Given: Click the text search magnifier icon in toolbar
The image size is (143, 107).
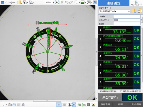Looking at the screenshot, I should click(95, 2).
